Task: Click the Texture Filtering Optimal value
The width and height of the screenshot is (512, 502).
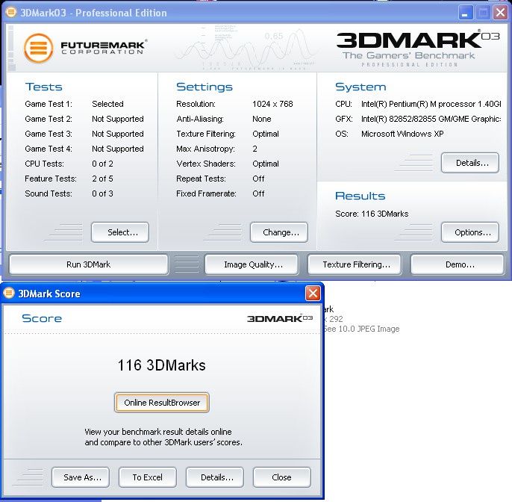Action: point(266,134)
